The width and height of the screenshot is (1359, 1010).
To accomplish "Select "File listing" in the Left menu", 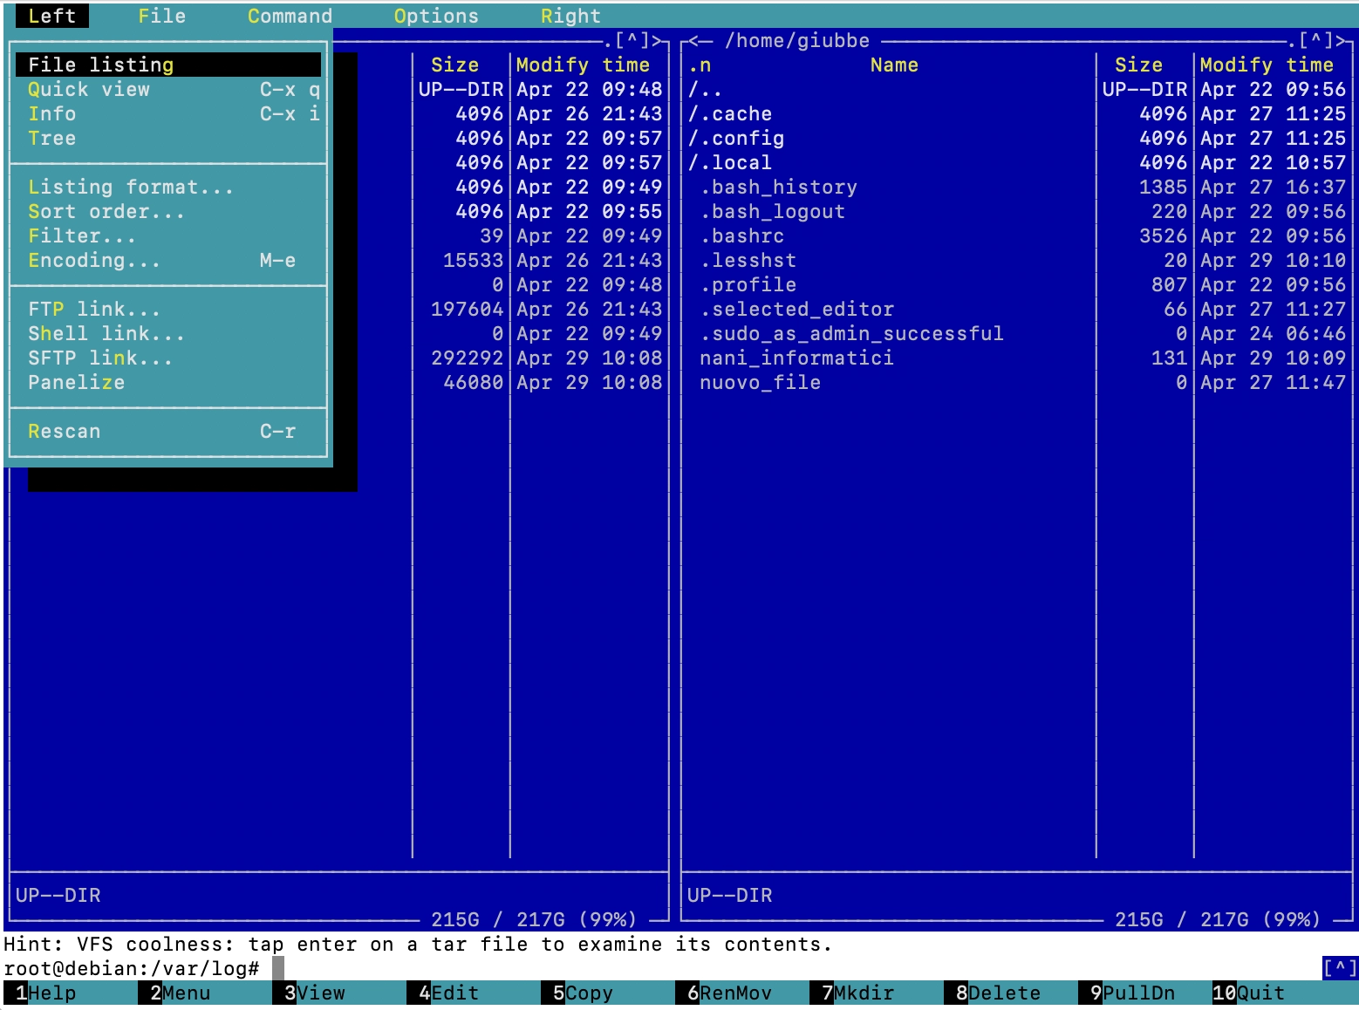I will pos(99,64).
